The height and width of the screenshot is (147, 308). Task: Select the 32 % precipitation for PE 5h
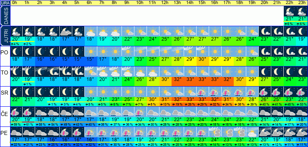78,145
